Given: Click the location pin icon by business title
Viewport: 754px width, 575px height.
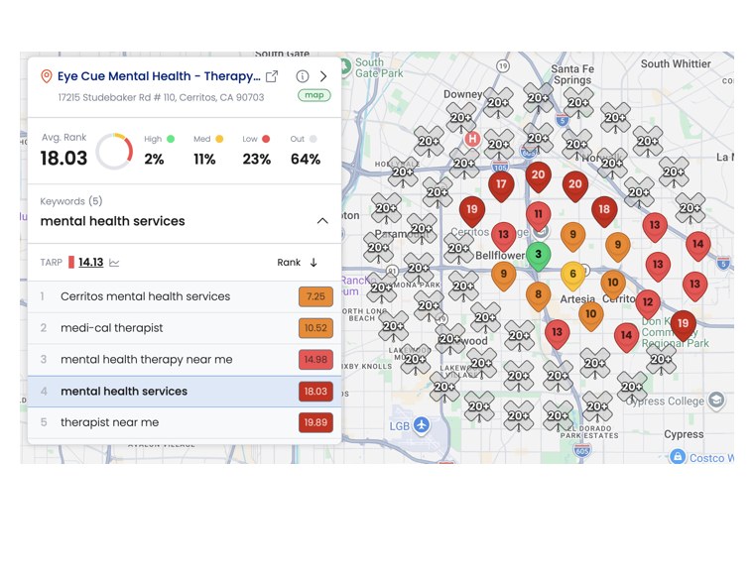Looking at the screenshot, I should tap(47, 76).
